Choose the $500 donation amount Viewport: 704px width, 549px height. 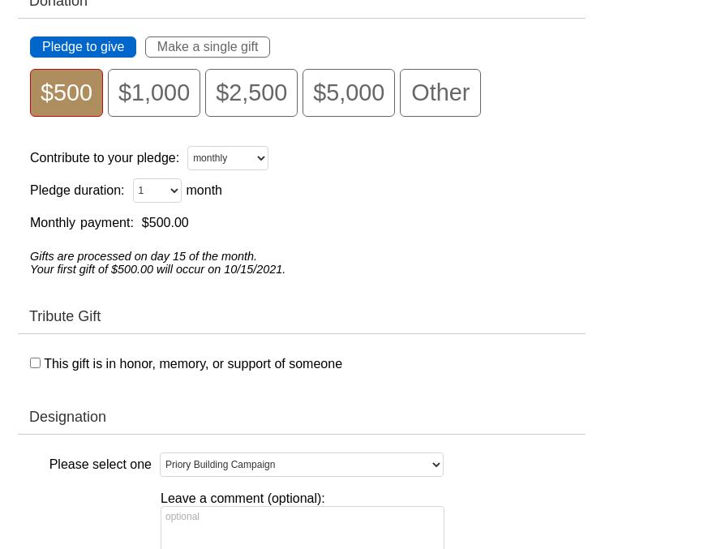point(67,92)
